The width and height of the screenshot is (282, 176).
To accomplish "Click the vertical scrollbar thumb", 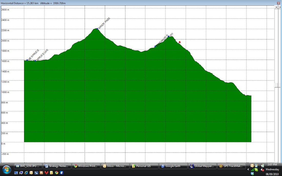I will point(276,85).
